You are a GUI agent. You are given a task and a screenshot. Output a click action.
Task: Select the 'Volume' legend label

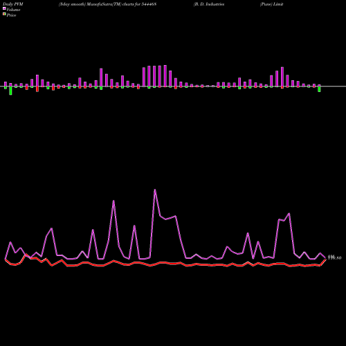click(13, 10)
